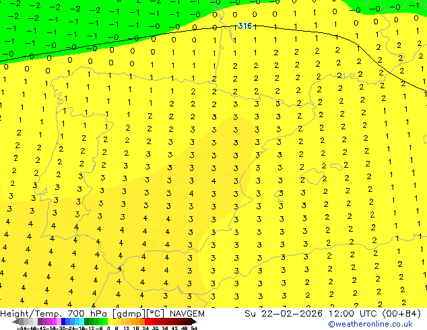Click the bright yellow swatch at the legend's 0 mark
Viewport: 427px width, 330px height.
[x=110, y=321]
